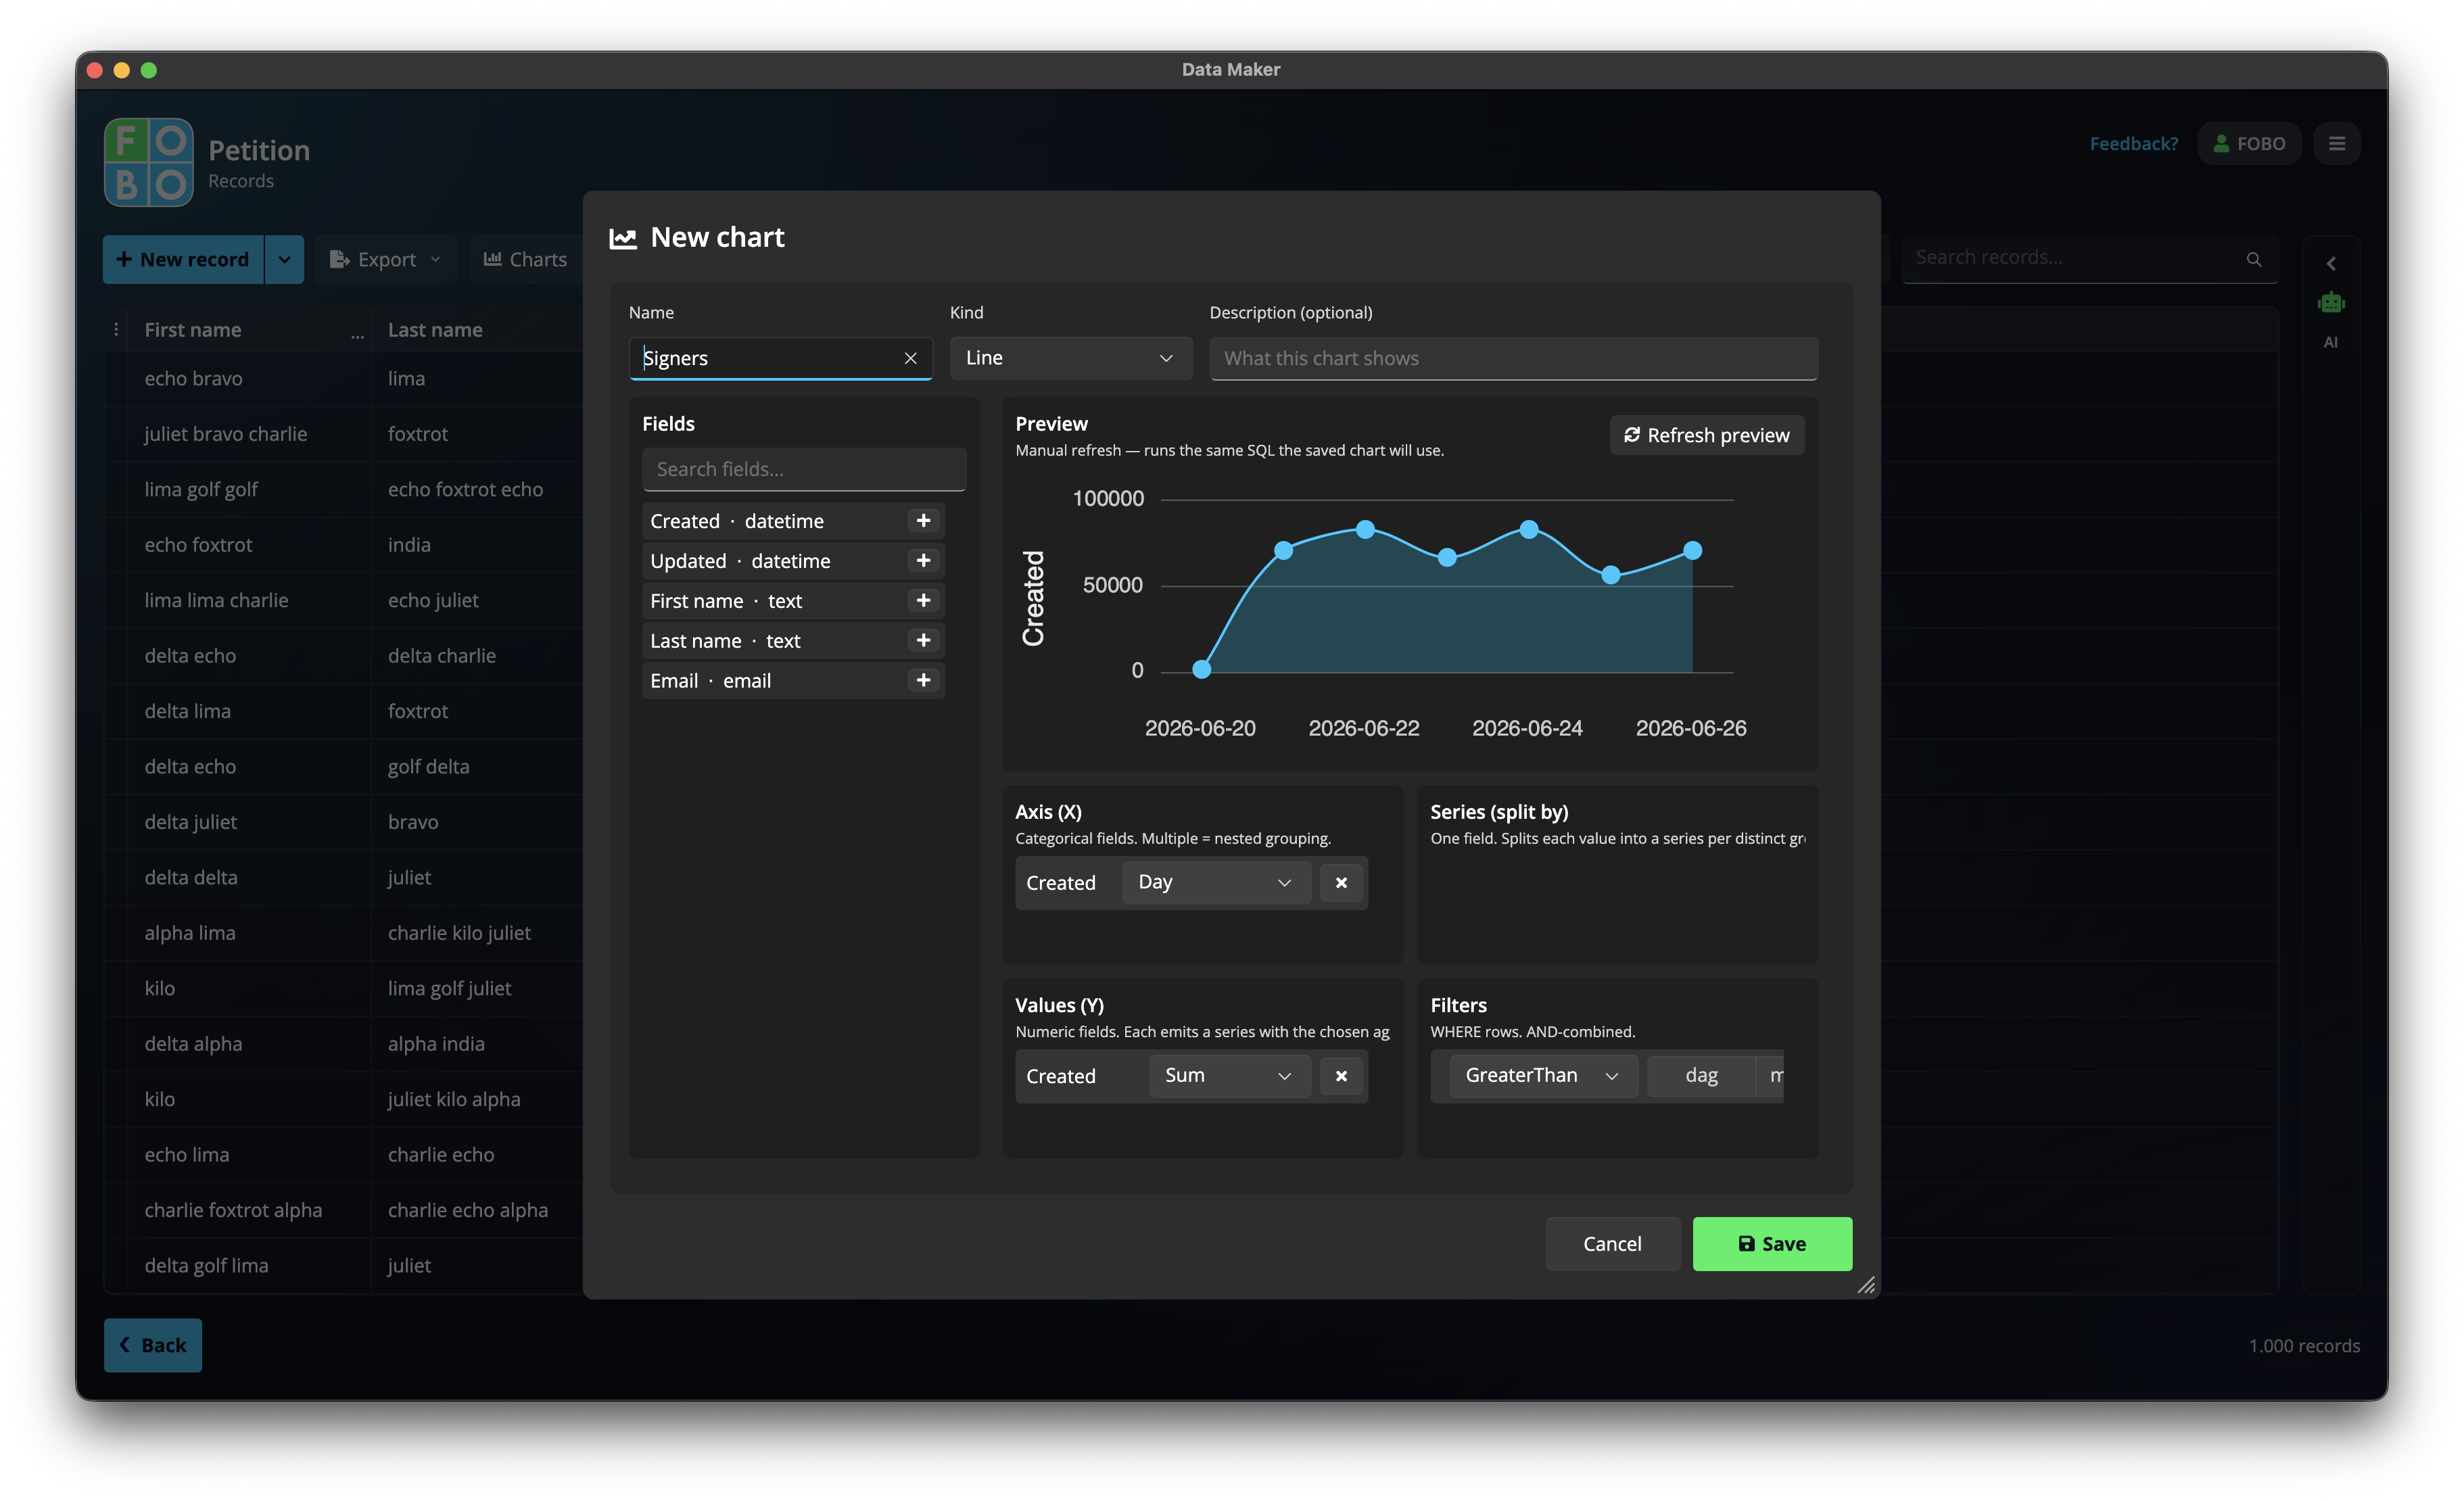
Task: Open column options dots menu
Action: click(116, 330)
